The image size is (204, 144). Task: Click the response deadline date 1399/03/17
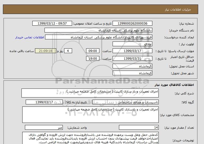coord(132,51)
